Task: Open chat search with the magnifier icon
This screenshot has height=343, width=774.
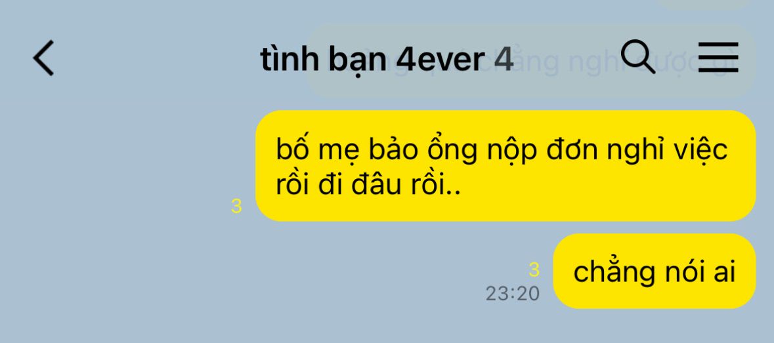Action: click(x=638, y=57)
